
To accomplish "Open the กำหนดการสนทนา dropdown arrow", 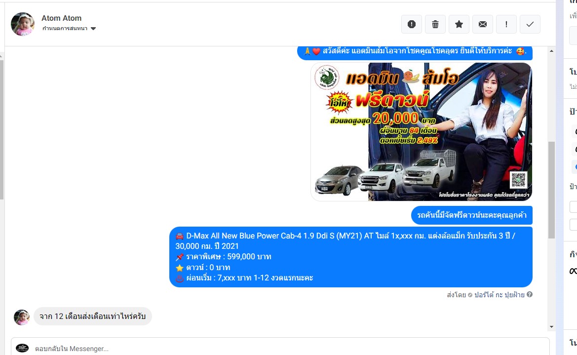I will 93,29.
